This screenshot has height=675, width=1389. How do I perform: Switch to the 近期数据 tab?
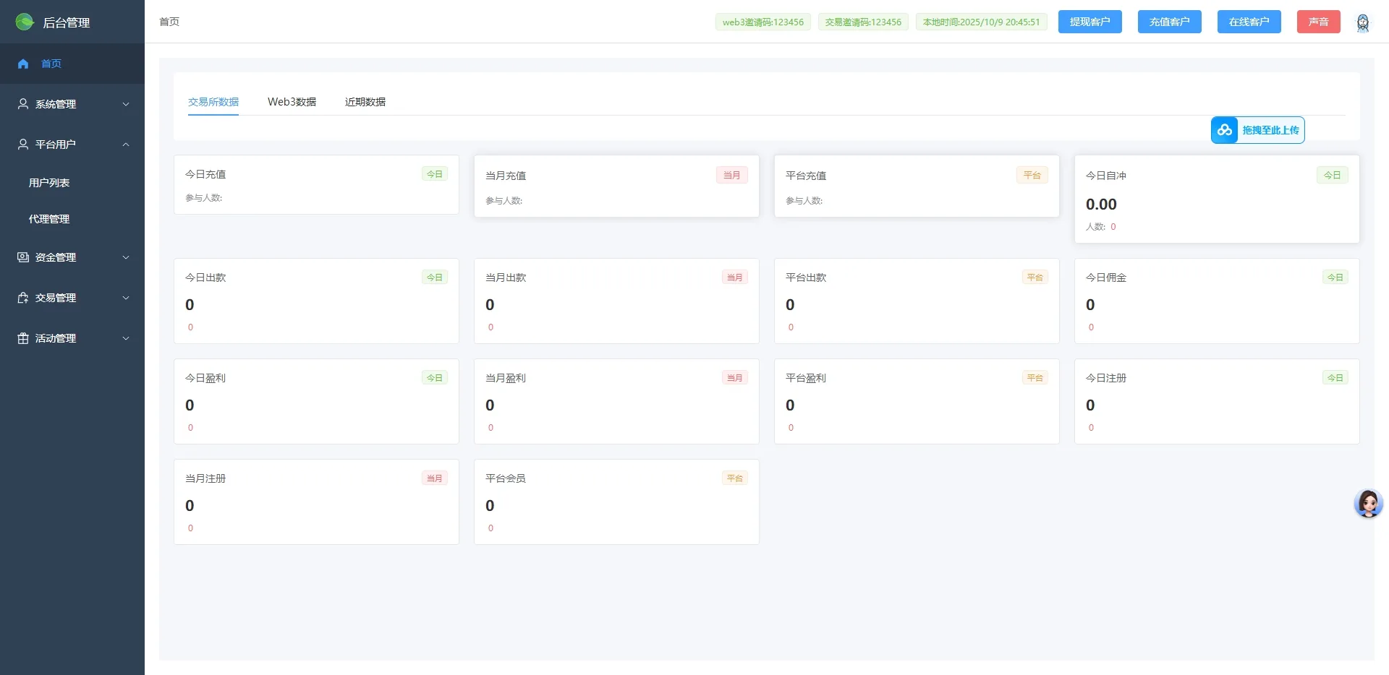point(365,102)
